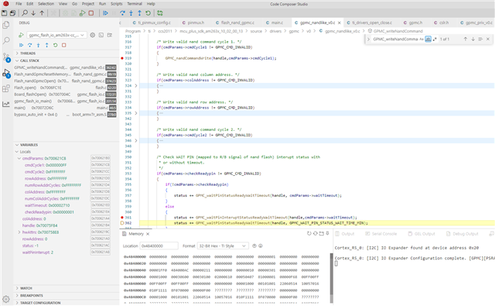Image resolution: width=495 pixels, height=306 pixels.
Task: Click the red Stop square in the Debug panel controls
Action: pos(63,45)
